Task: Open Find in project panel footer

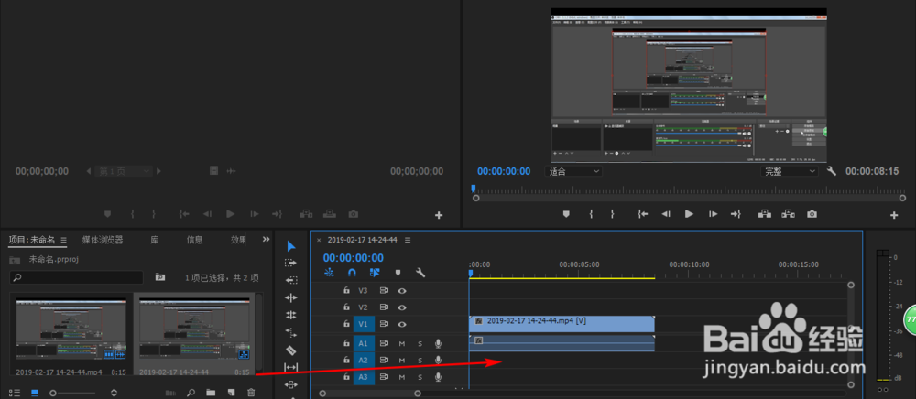Action: click(x=191, y=393)
